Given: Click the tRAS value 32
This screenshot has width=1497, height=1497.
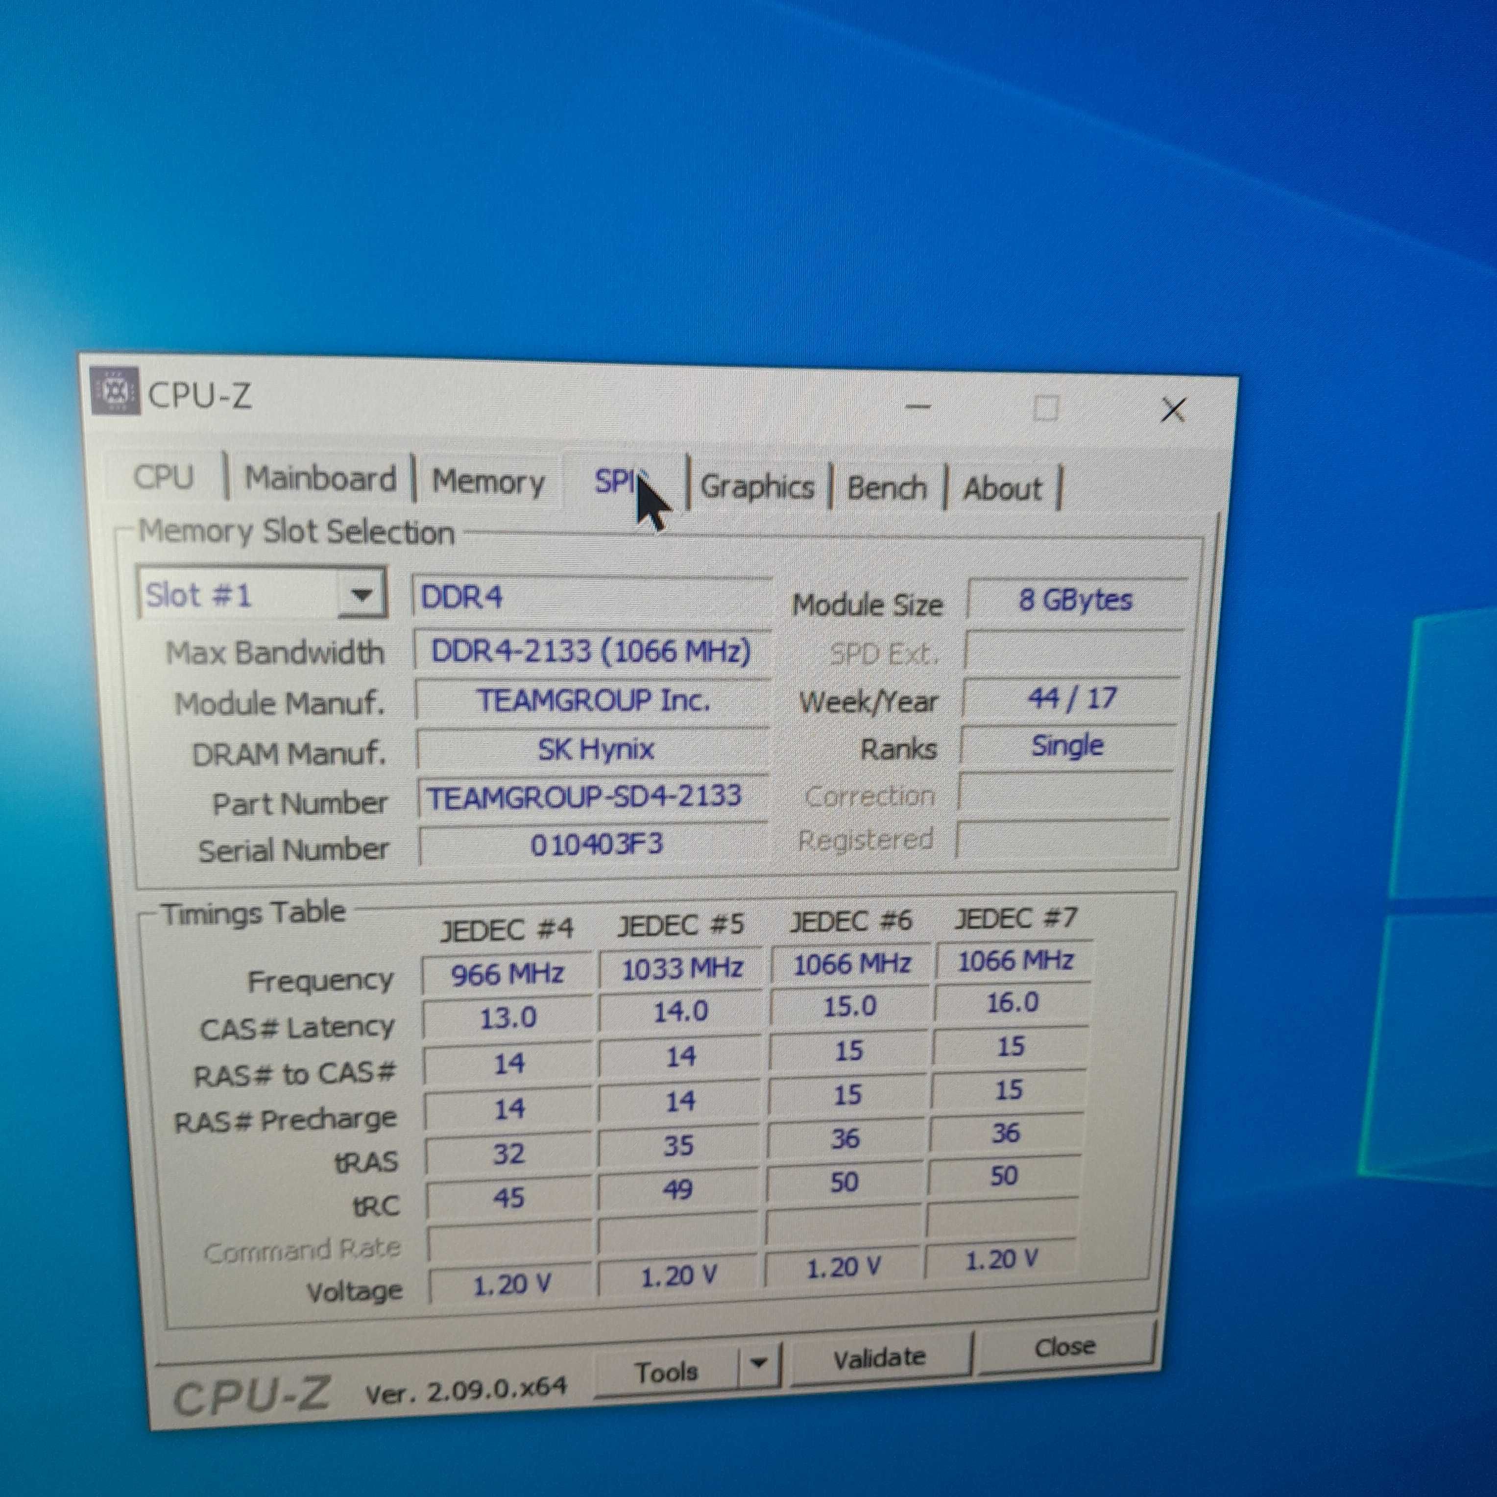Looking at the screenshot, I should 508,1155.
